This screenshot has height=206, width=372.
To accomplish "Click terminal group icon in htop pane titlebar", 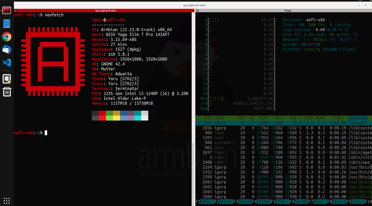I will coord(198,11).
